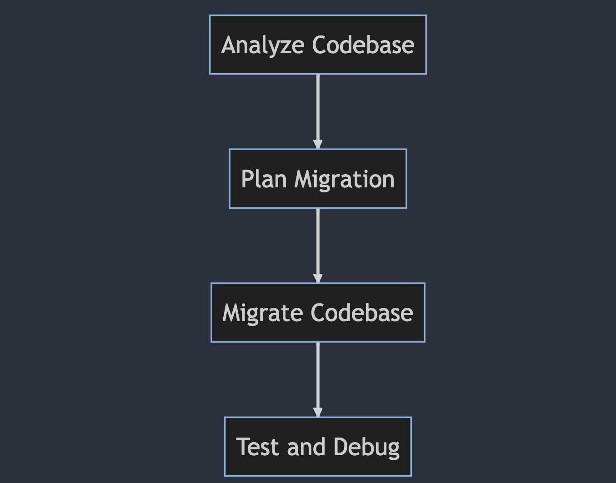Click the word "and" in the bottom node

(x=305, y=447)
